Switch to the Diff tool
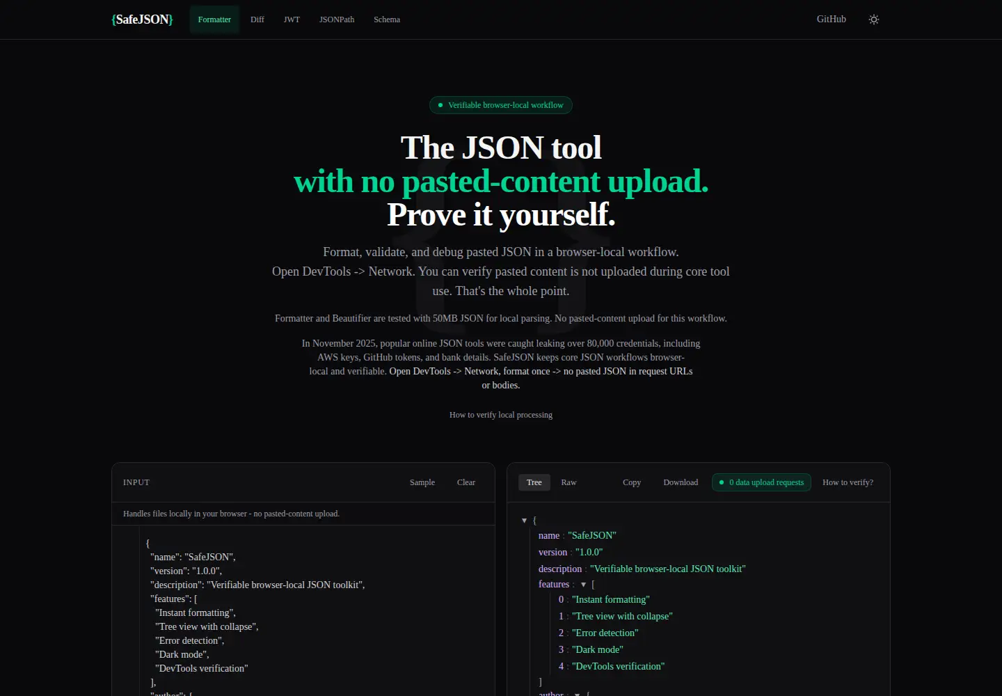 tap(257, 19)
